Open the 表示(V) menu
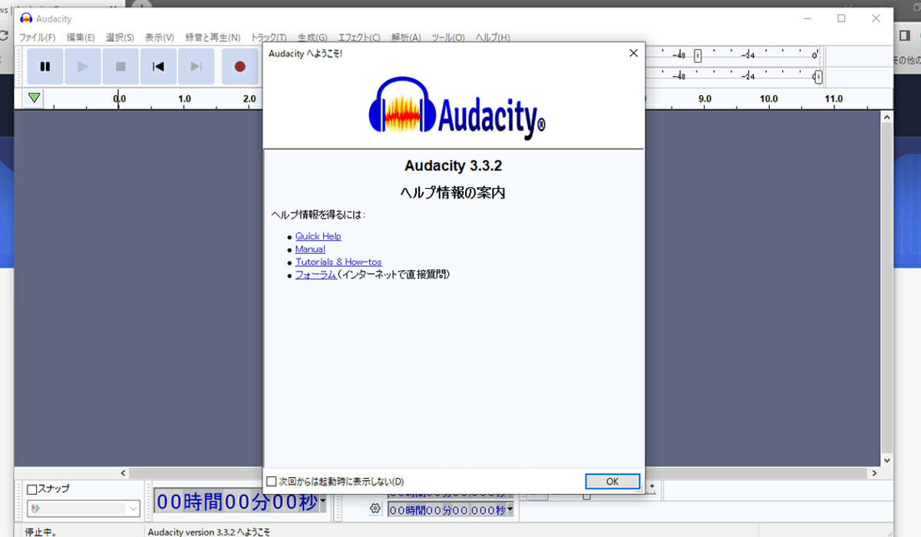This screenshot has height=537, width=921. 160,38
